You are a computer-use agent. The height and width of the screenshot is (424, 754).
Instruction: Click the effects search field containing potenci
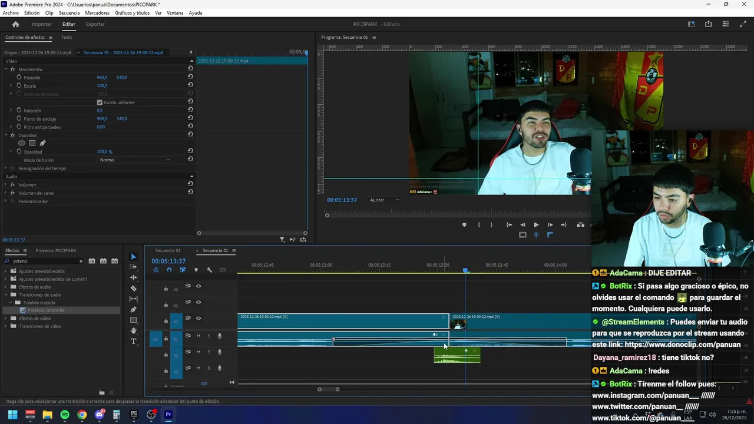[x=44, y=261]
